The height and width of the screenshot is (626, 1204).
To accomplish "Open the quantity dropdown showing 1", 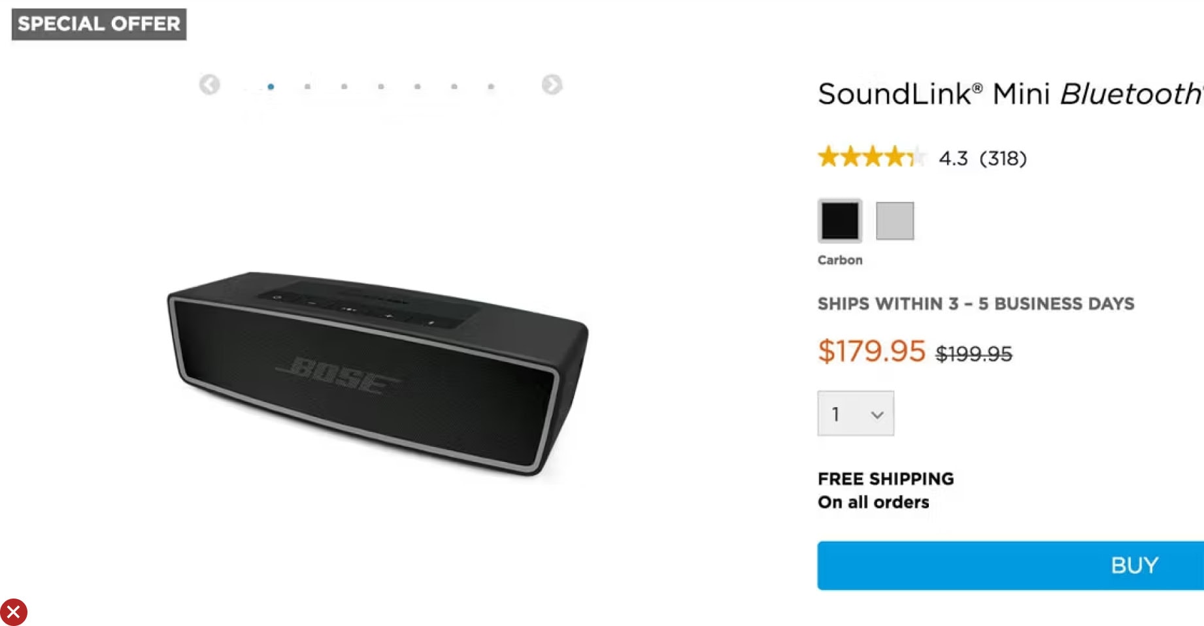I will click(x=856, y=414).
